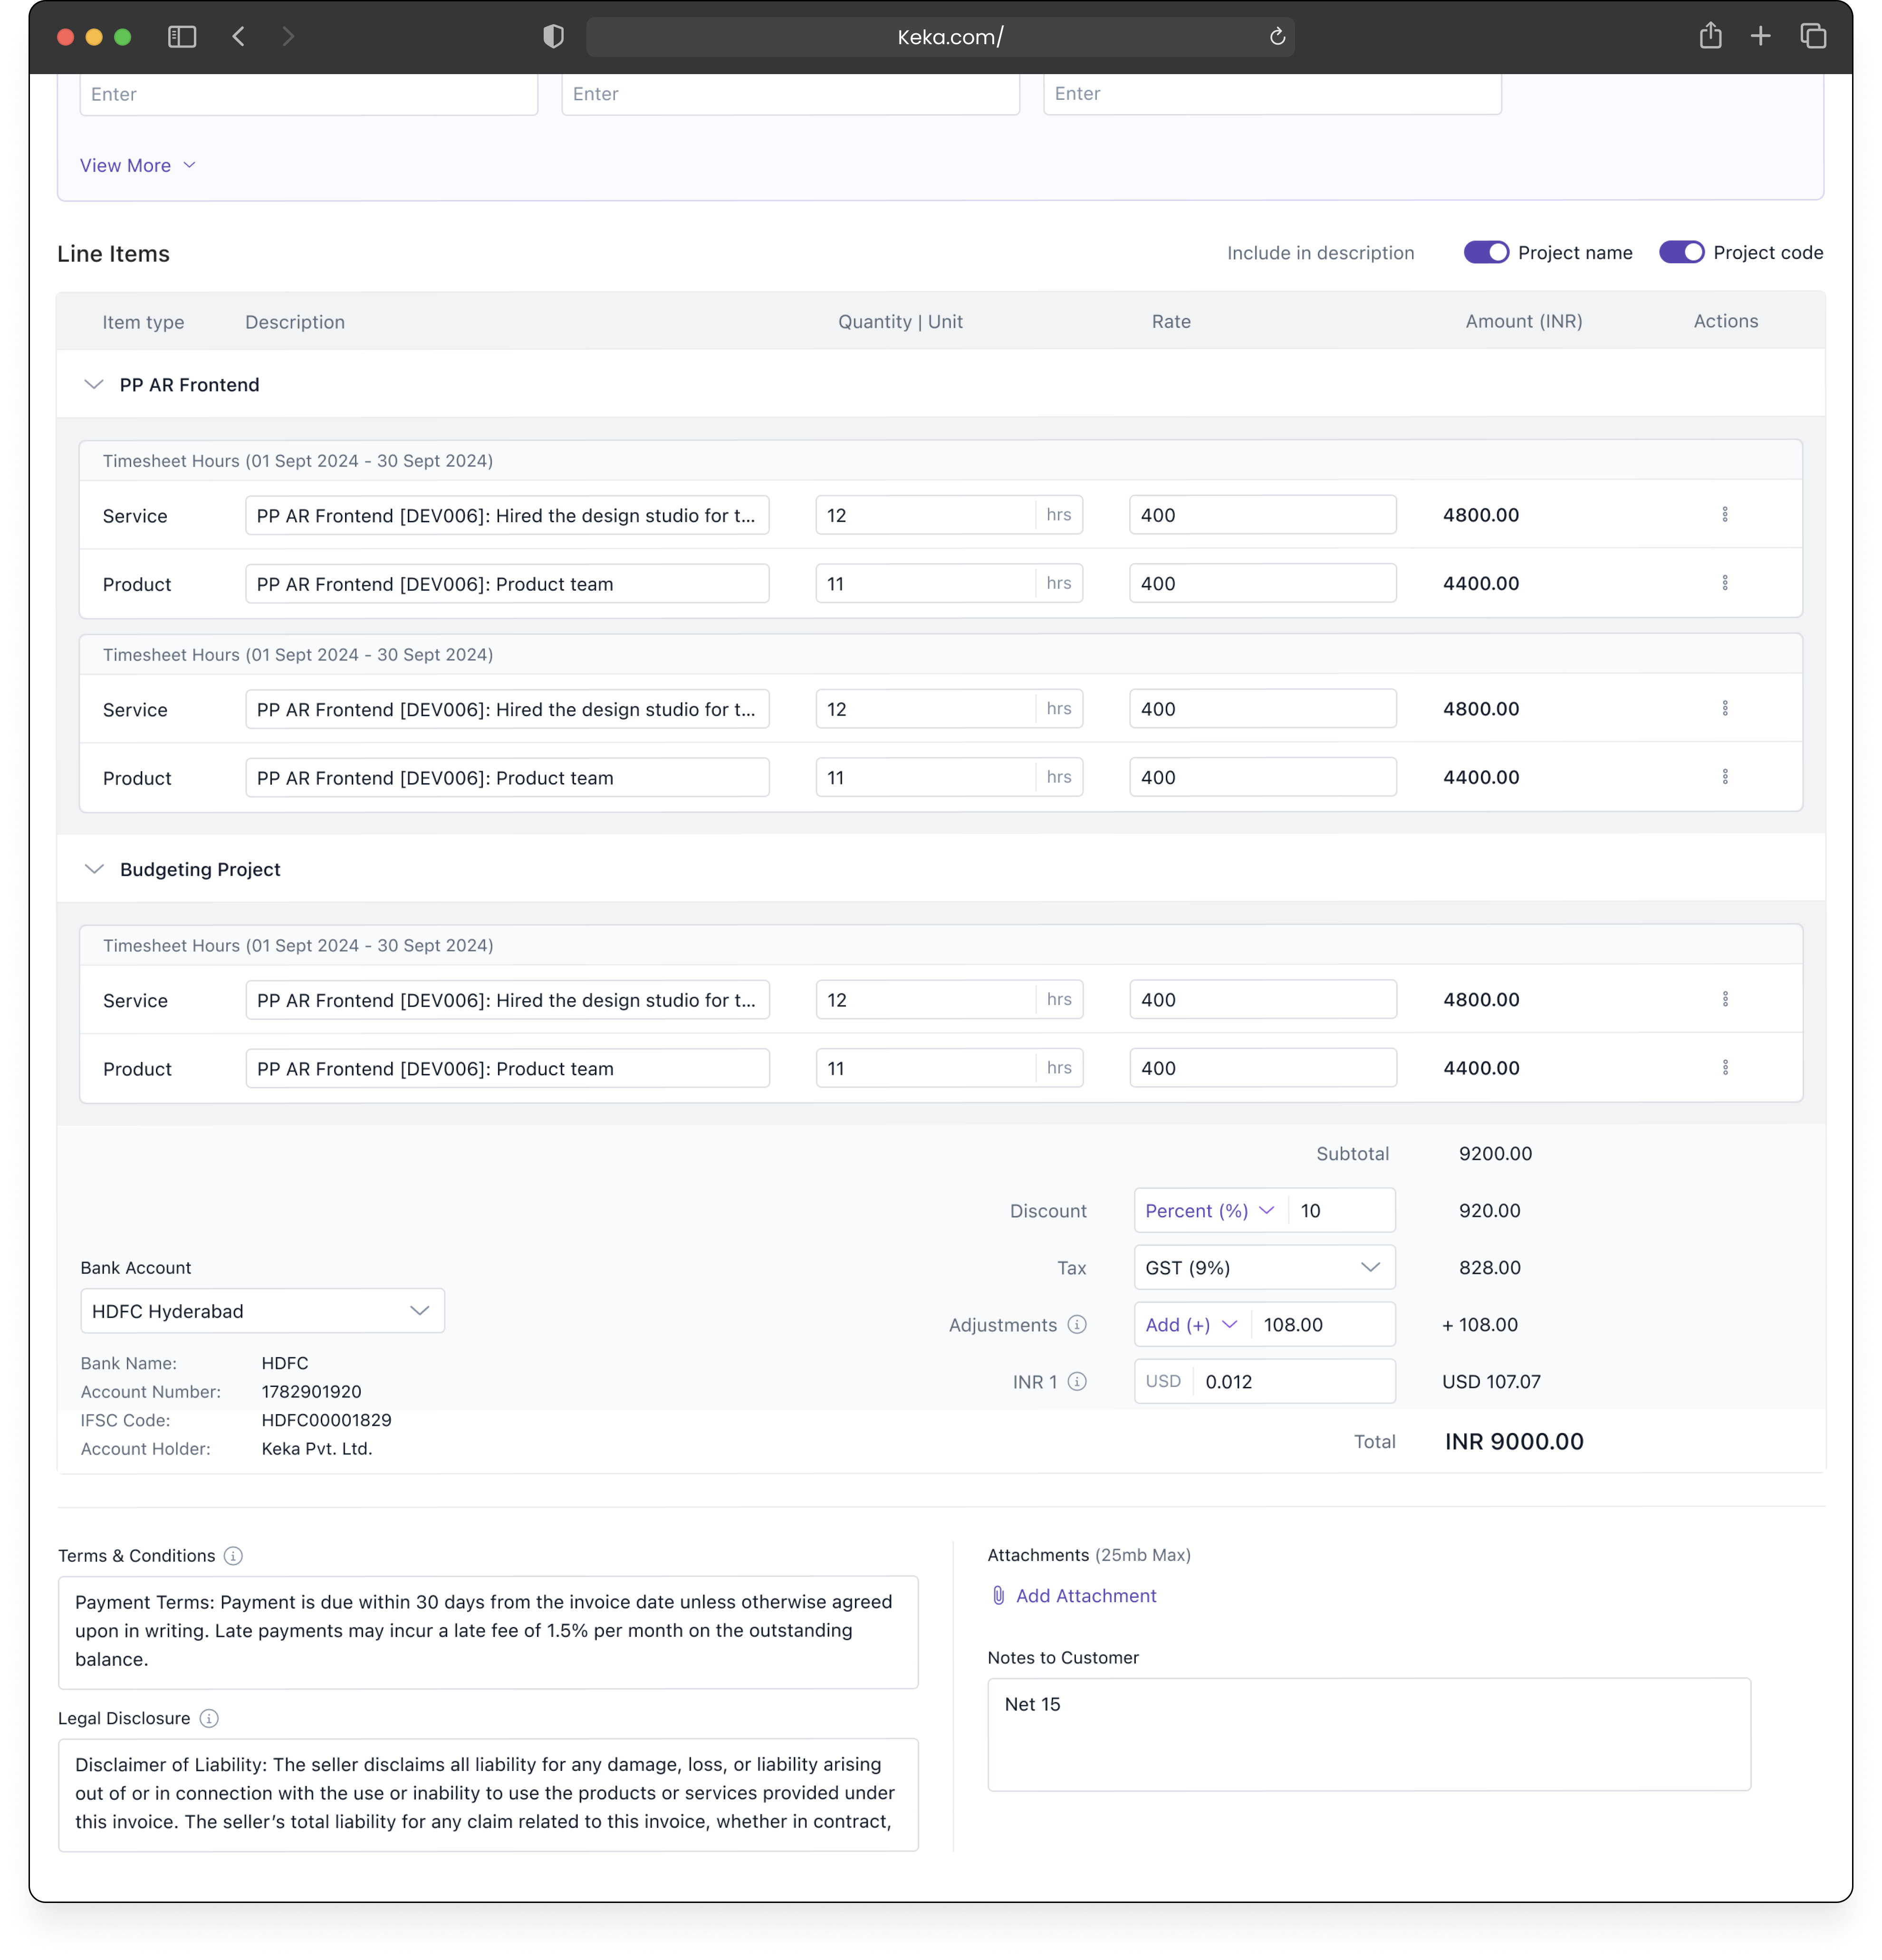
Task: Open a new tab with plus icon
Action: [1760, 37]
